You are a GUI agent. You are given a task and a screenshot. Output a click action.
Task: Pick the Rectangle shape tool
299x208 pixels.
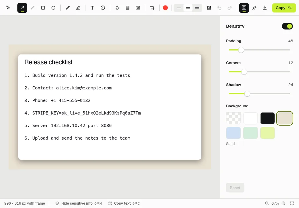[43, 8]
